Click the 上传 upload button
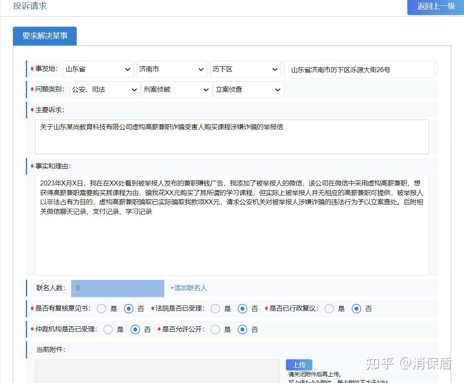 click(299, 365)
